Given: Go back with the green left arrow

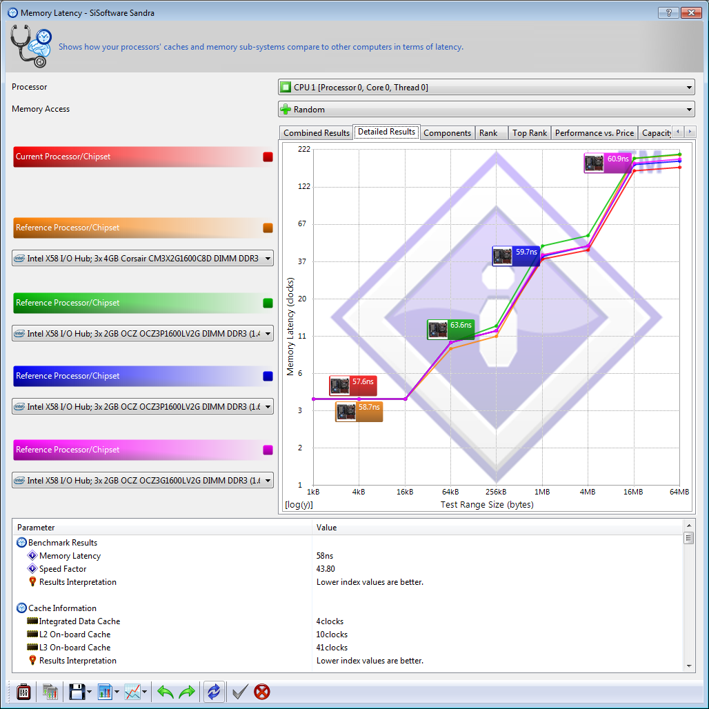Looking at the screenshot, I should coord(166,691).
